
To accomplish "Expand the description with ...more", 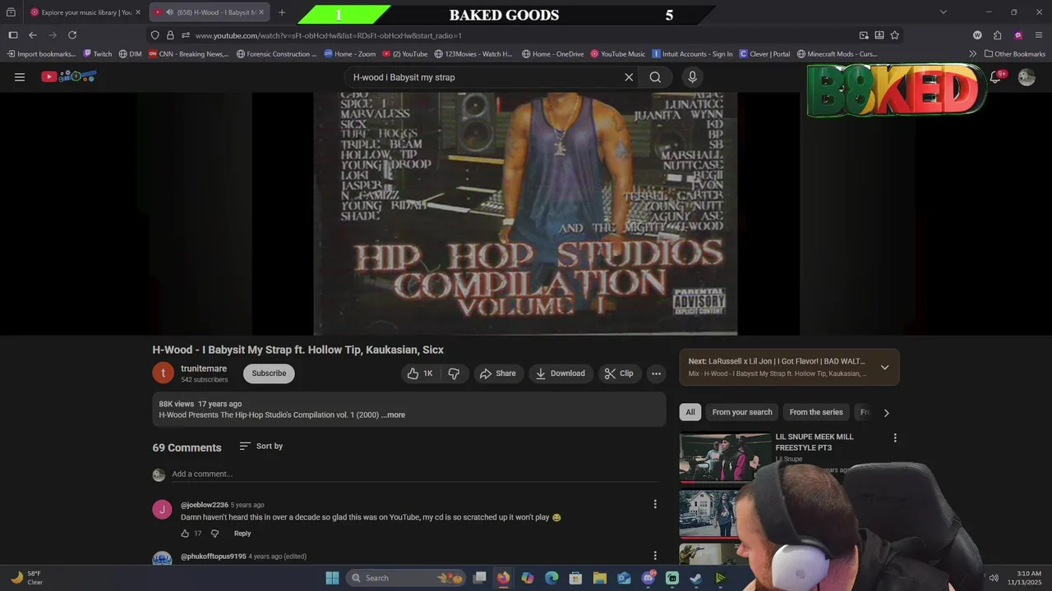I will 393,415.
